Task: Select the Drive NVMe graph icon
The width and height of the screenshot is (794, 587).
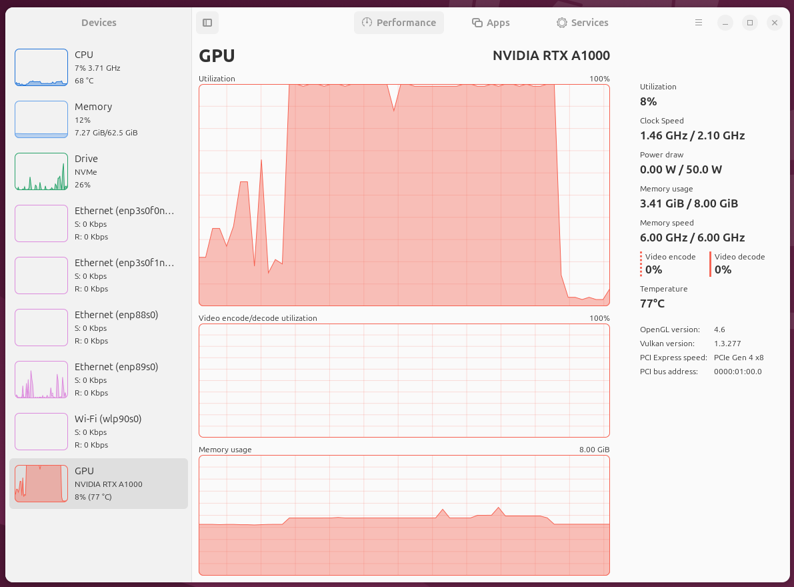Action: 41,171
